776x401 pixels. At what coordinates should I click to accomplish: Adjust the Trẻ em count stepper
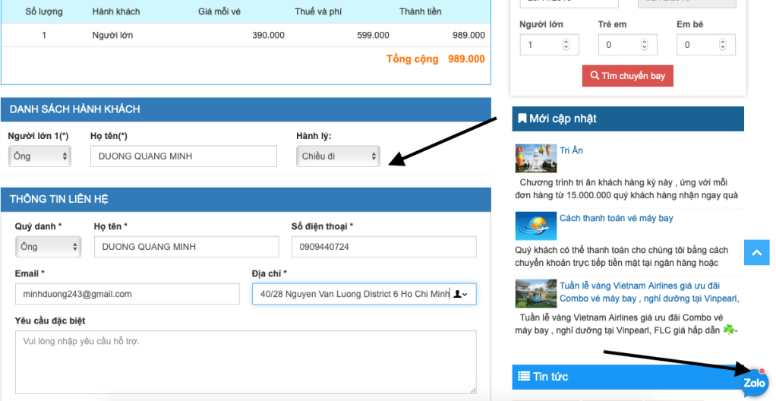point(644,45)
